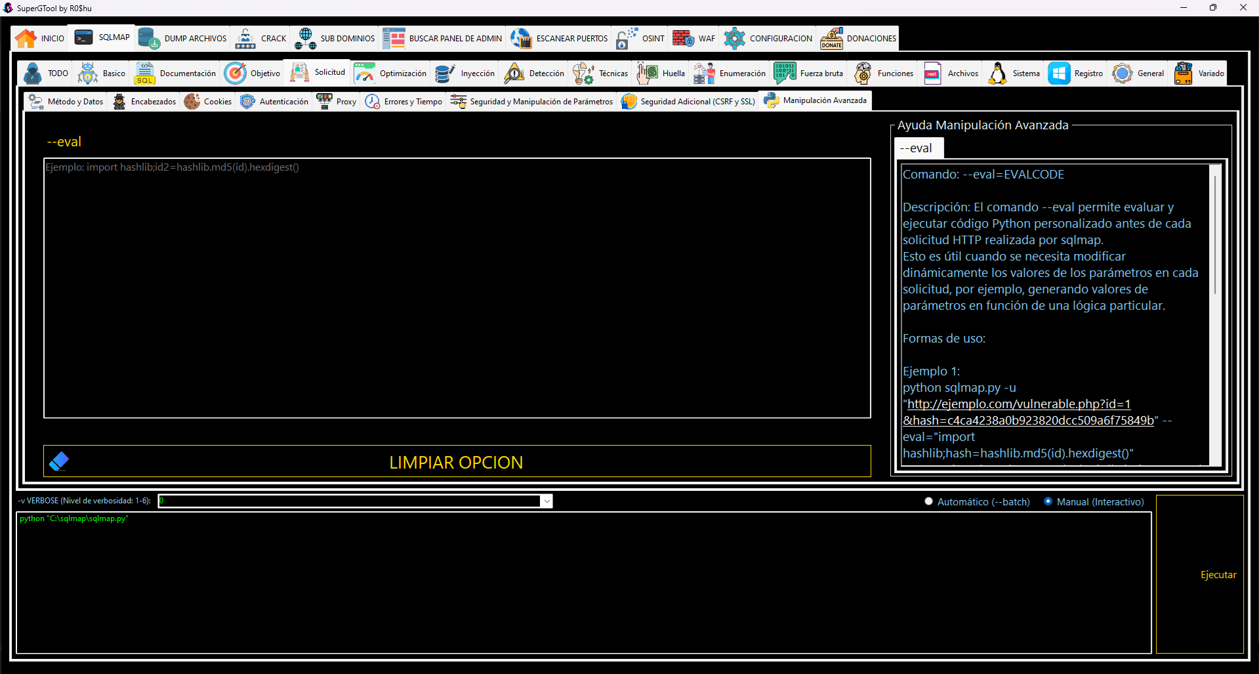Select Manipulación Avanzada tab
This screenshot has width=1259, height=674.
[815, 100]
